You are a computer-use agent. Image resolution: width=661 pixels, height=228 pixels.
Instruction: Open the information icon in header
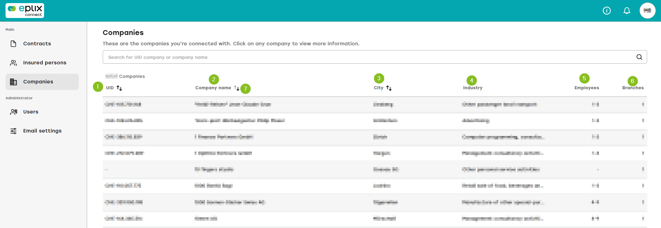tap(607, 11)
